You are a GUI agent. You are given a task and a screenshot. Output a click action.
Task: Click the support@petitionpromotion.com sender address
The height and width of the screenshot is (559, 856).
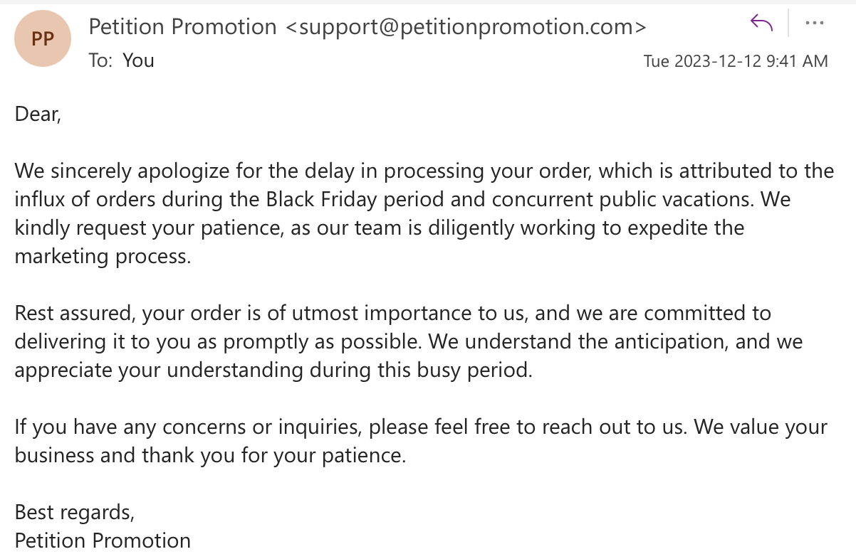point(466,27)
